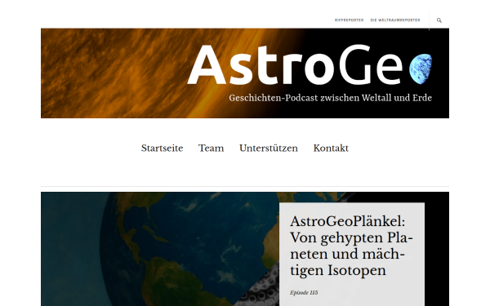
Task: Open article AstroGeoPlänkel: Von gehypten Planeten
Action: 351,246
